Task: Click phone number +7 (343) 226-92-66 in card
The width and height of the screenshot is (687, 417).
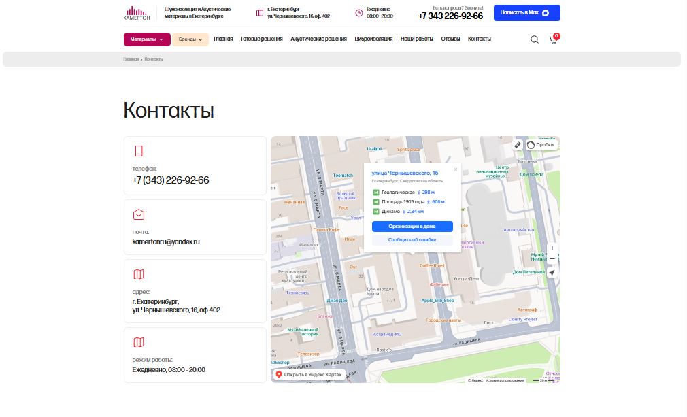Action: pos(171,180)
